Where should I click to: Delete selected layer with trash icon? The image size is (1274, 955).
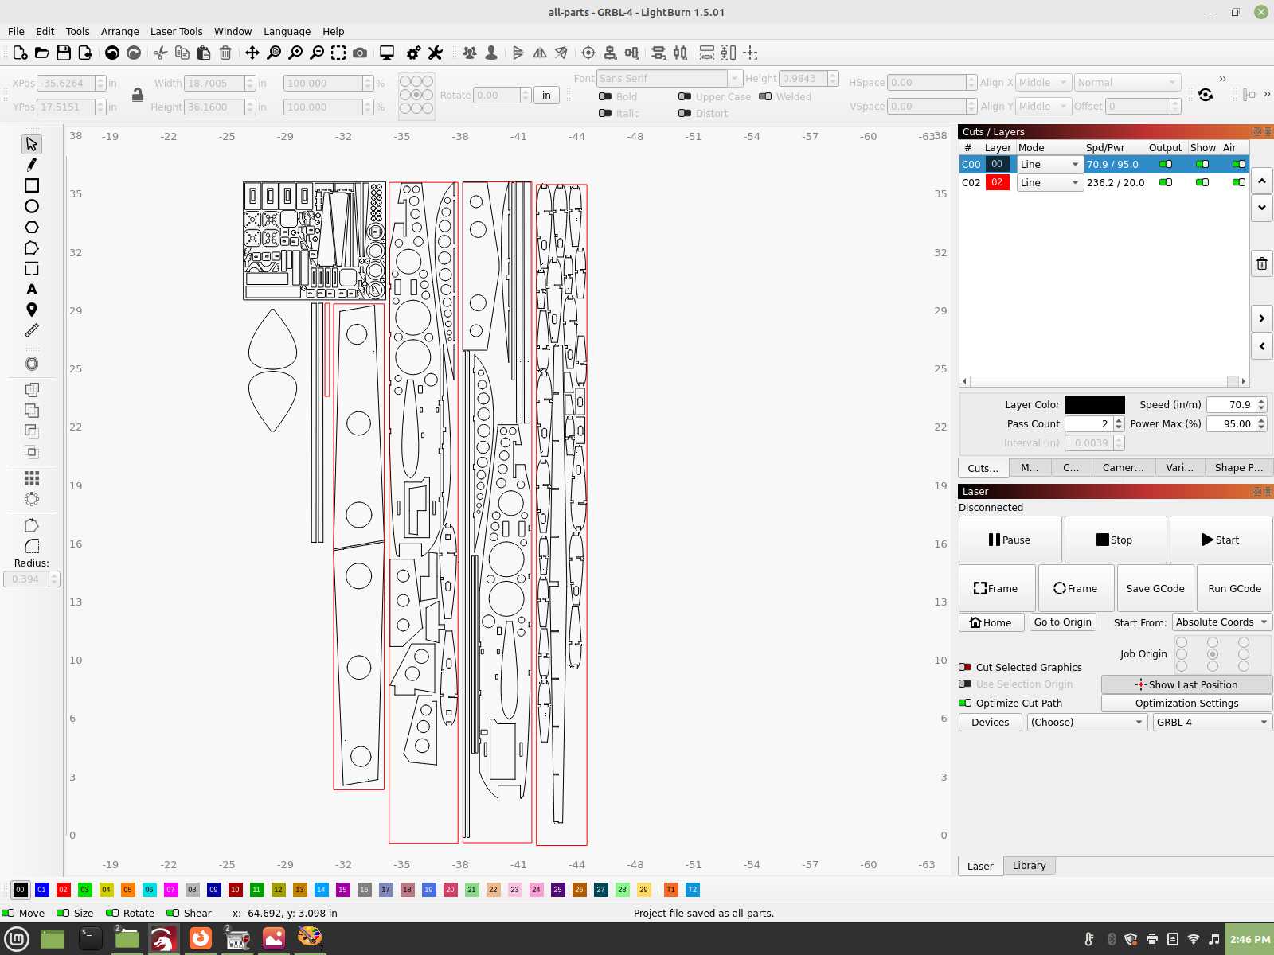click(x=1262, y=263)
